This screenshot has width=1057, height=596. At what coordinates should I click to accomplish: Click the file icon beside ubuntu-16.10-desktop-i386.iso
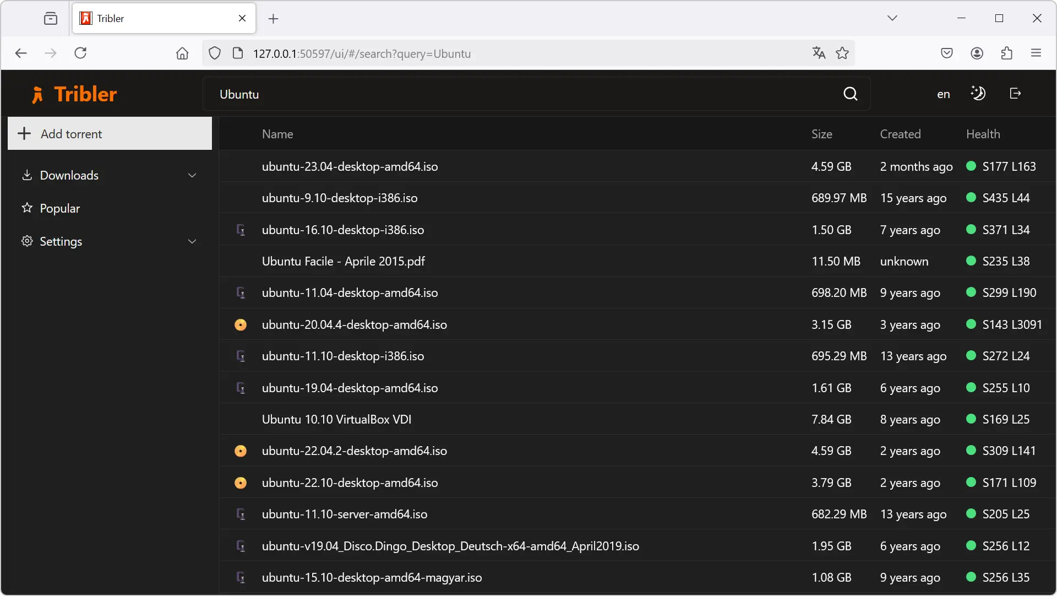click(241, 230)
